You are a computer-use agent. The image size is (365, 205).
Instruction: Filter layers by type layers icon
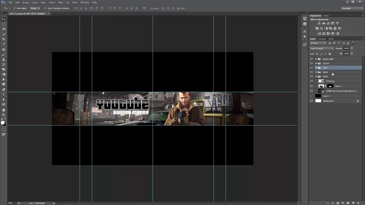pos(339,43)
